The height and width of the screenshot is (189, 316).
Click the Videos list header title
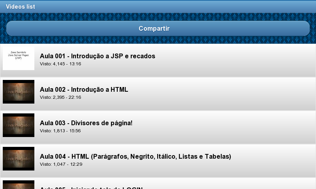(21, 7)
